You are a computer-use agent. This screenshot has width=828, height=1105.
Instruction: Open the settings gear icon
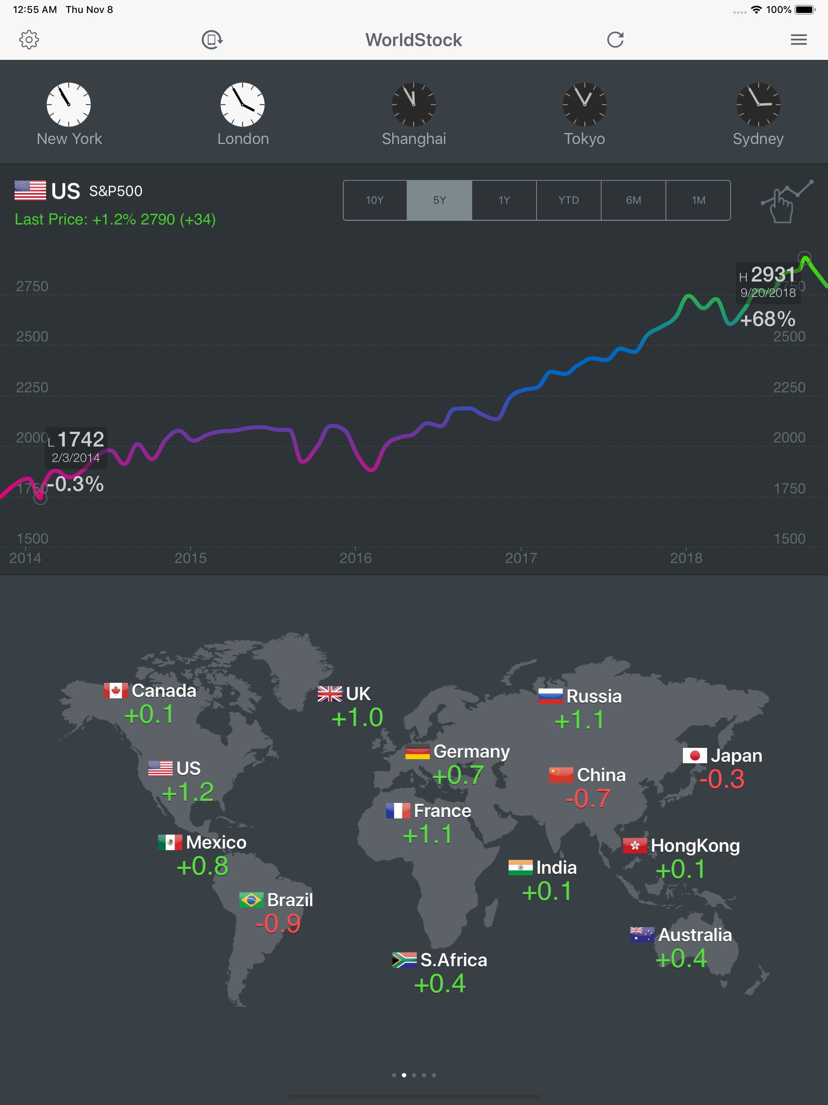tap(29, 40)
